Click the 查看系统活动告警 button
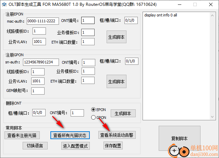219x158 pixels. pyautogui.click(x=117, y=135)
